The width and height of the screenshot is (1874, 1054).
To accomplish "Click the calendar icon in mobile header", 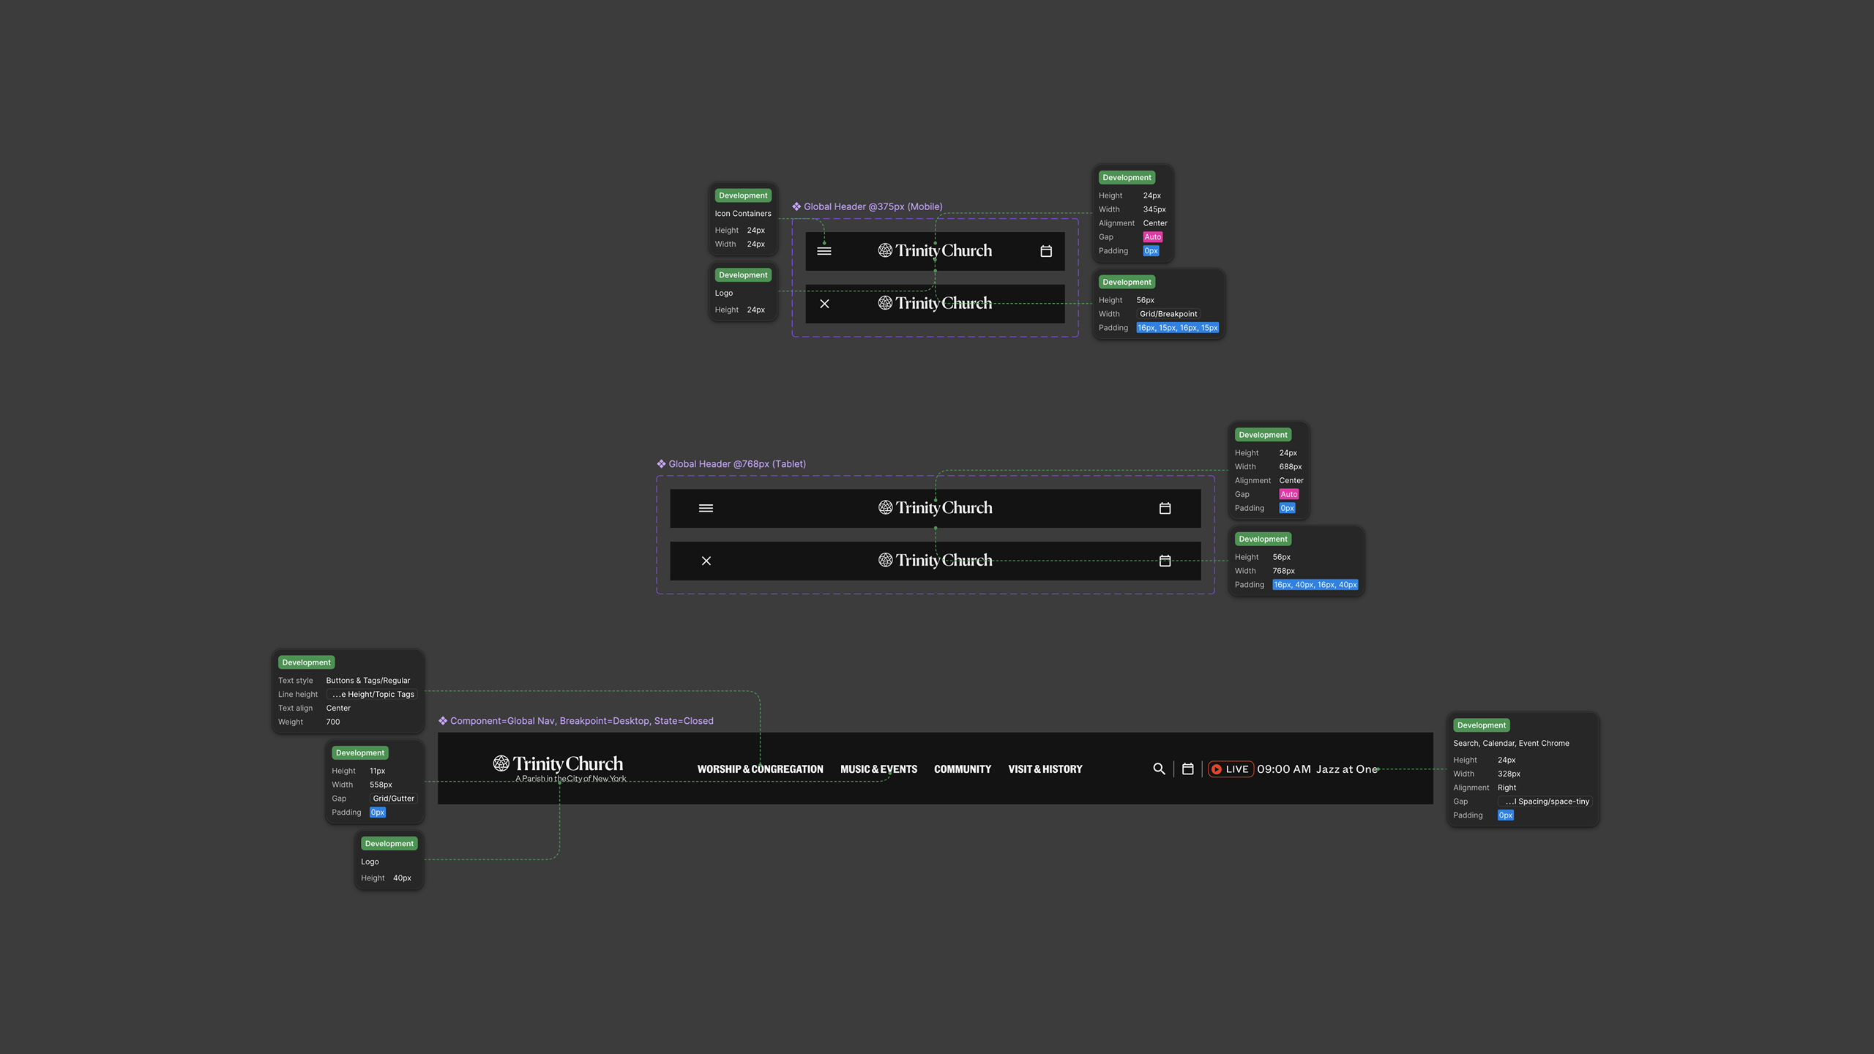I will (x=1046, y=251).
